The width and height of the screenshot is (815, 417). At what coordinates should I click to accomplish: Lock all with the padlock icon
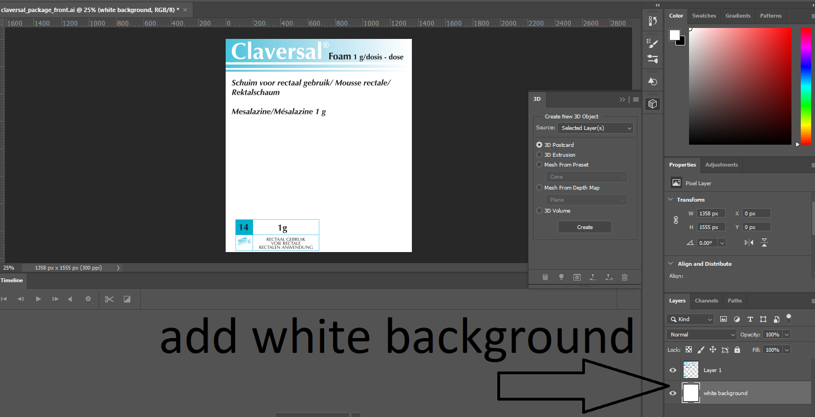(x=737, y=350)
